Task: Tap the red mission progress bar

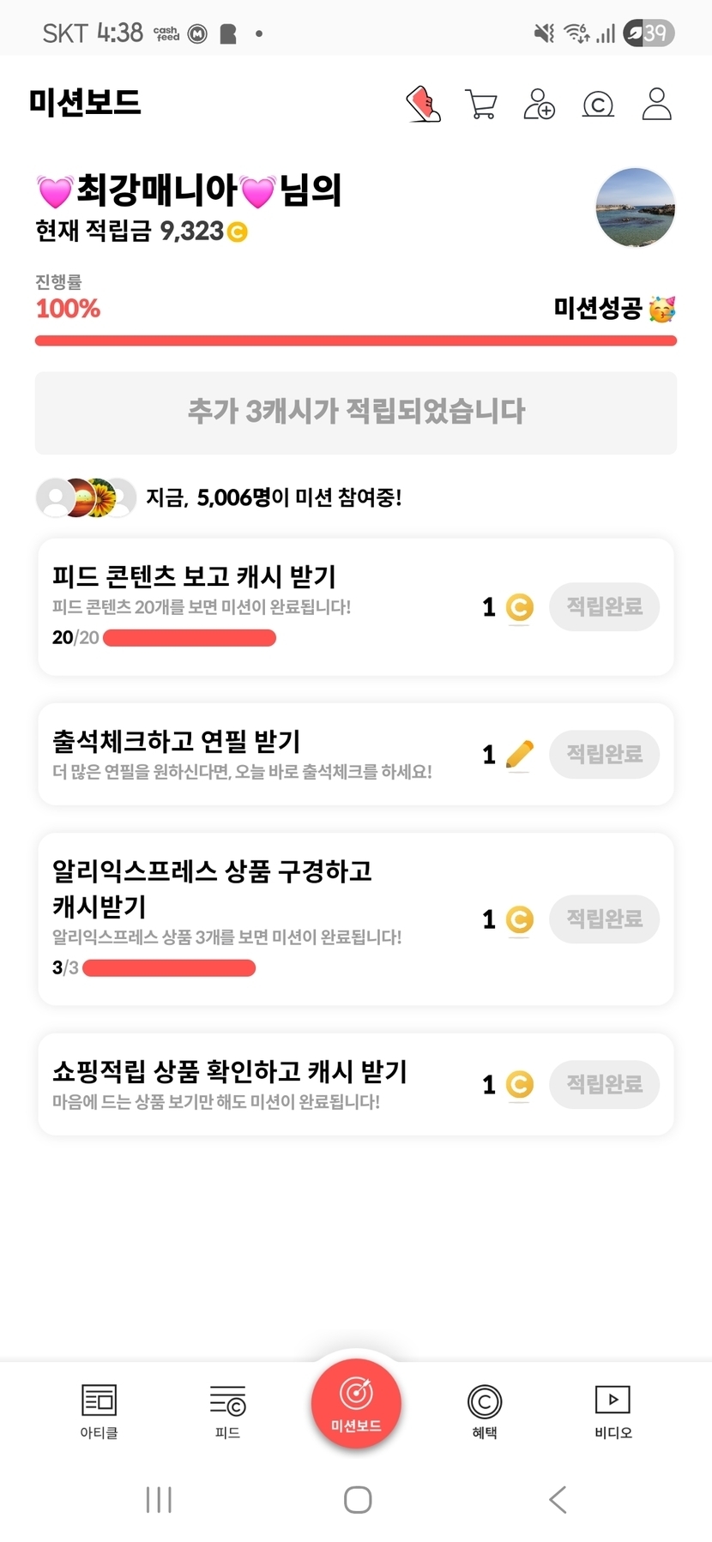Action: (356, 340)
